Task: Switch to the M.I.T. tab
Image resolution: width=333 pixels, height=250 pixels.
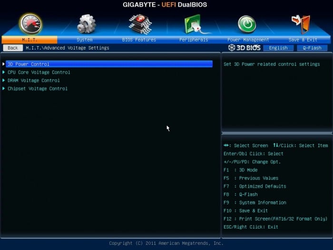Action: 29,40
